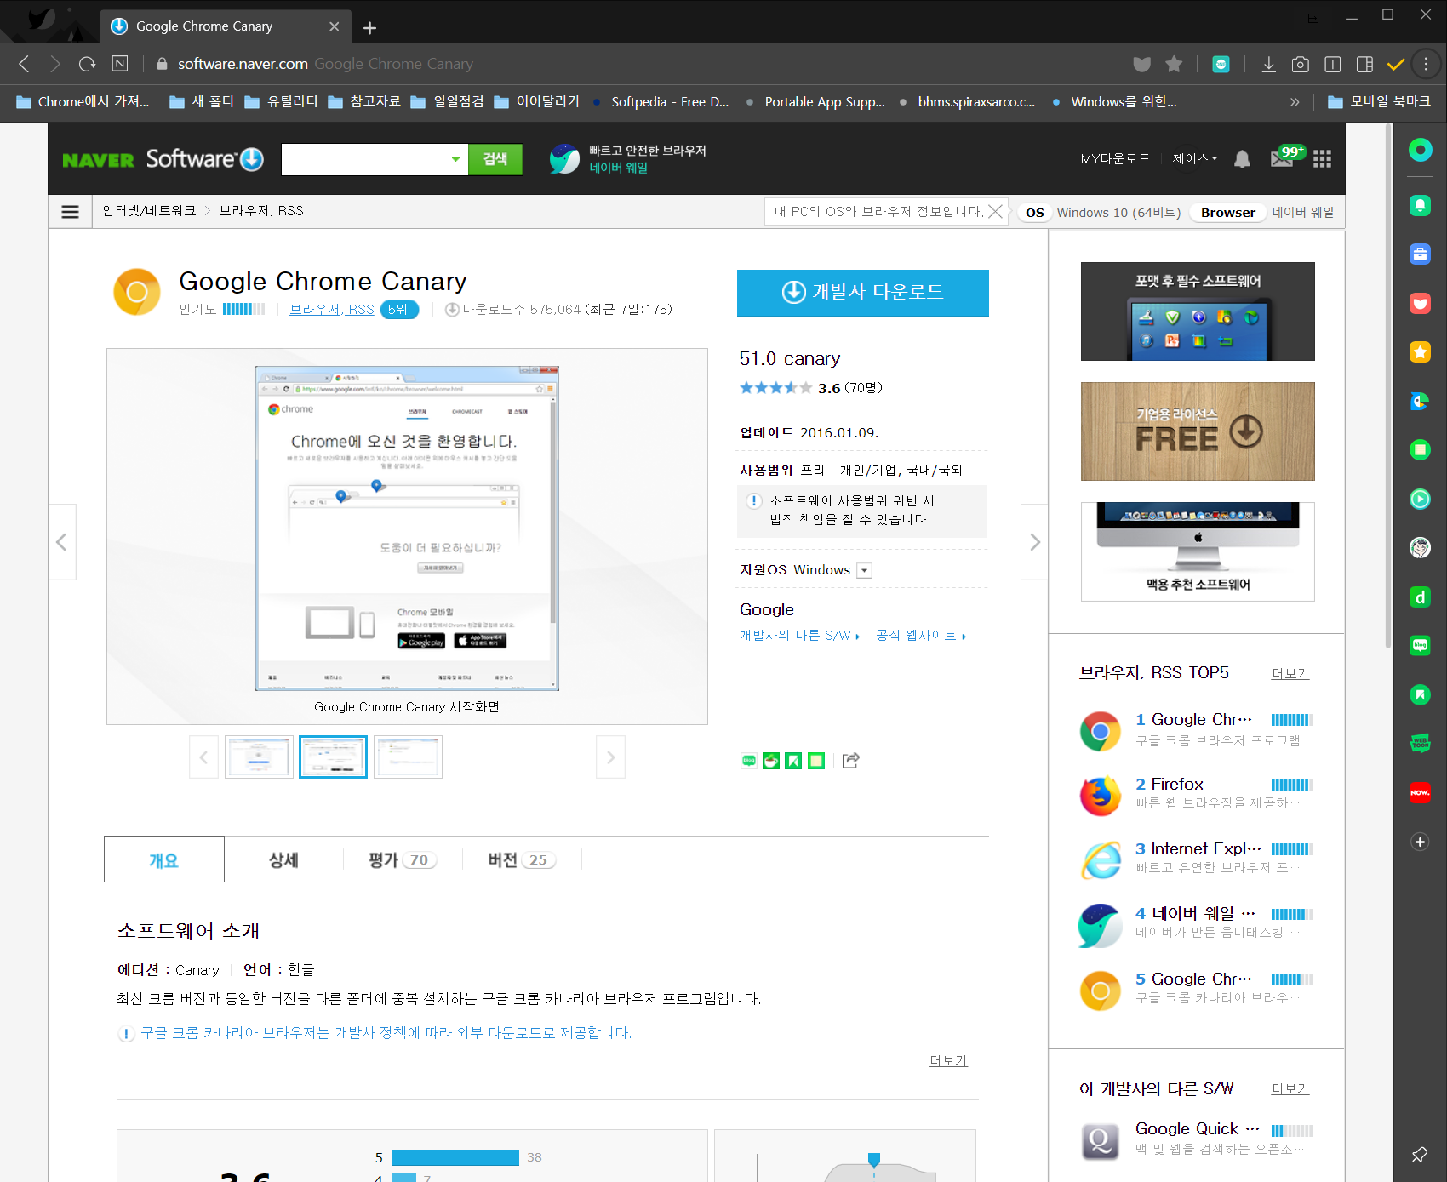Viewport: 1447px width, 1182px height.
Task: Click the screen capture camera icon
Action: point(1300,64)
